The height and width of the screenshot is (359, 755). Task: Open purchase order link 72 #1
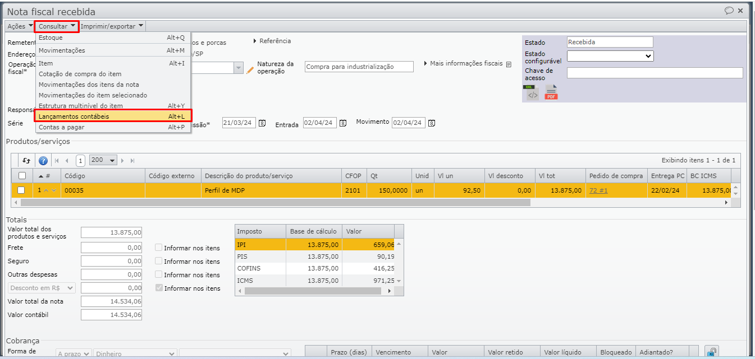598,190
